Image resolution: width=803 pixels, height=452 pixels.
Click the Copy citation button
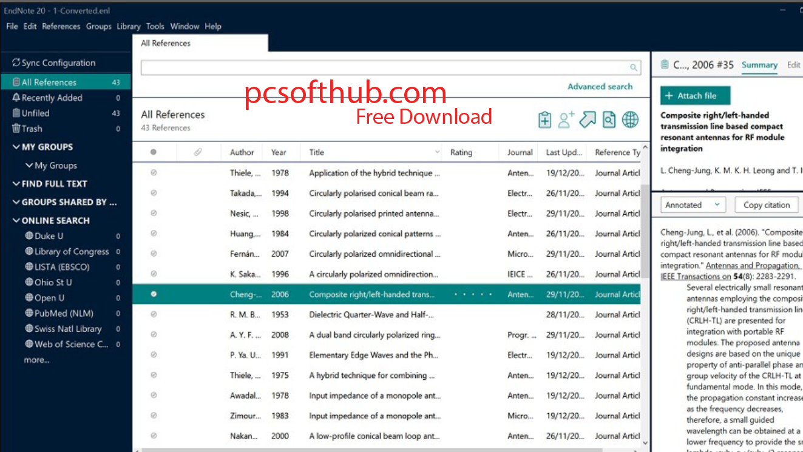[767, 205]
